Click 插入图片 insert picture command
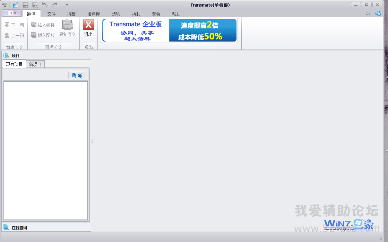This screenshot has width=388, height=242. click(x=43, y=35)
